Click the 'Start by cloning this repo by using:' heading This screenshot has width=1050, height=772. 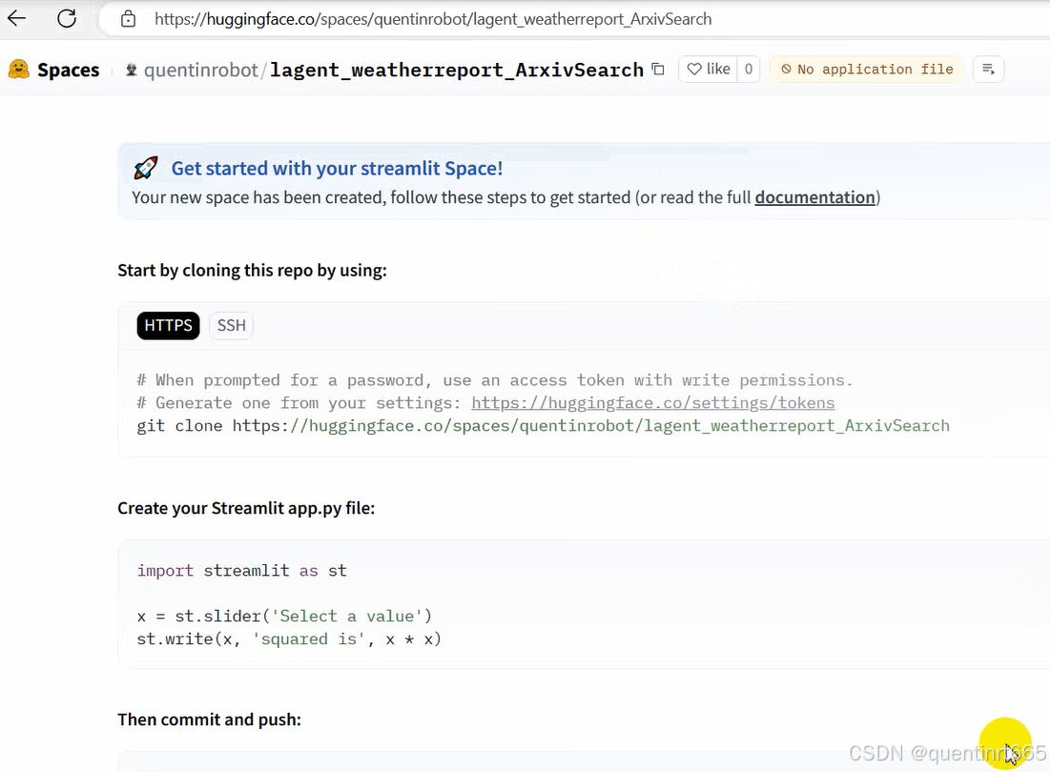click(252, 271)
